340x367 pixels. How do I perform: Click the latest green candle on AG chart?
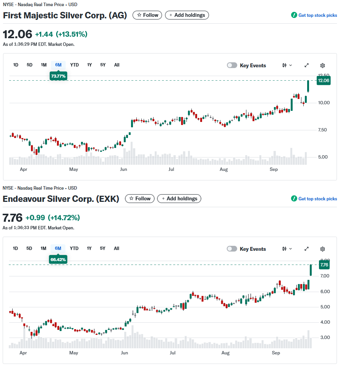pyautogui.click(x=308, y=86)
